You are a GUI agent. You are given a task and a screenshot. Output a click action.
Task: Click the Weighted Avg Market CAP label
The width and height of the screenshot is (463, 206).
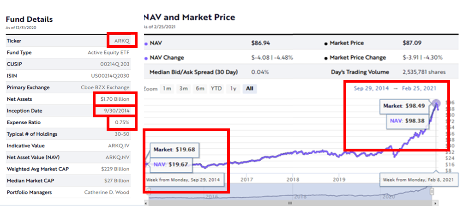(38, 169)
